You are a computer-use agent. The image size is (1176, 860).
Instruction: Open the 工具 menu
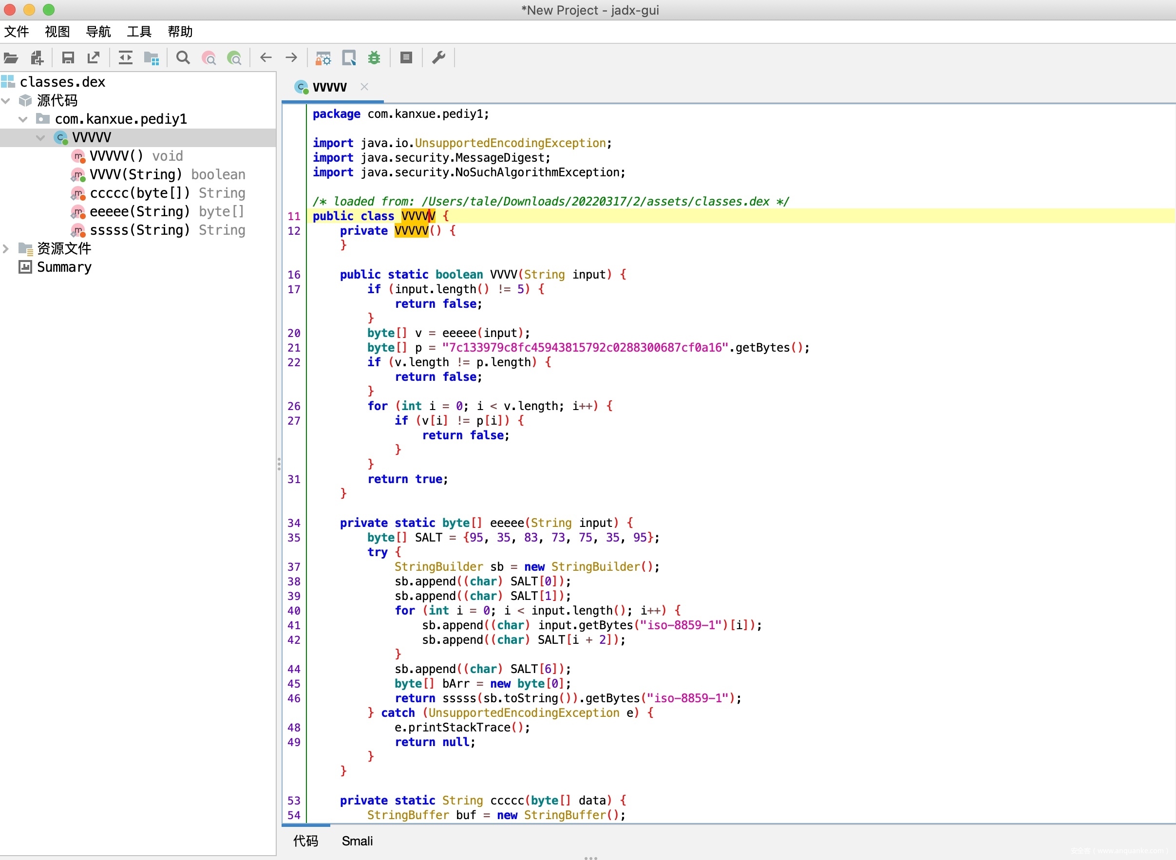point(139,32)
